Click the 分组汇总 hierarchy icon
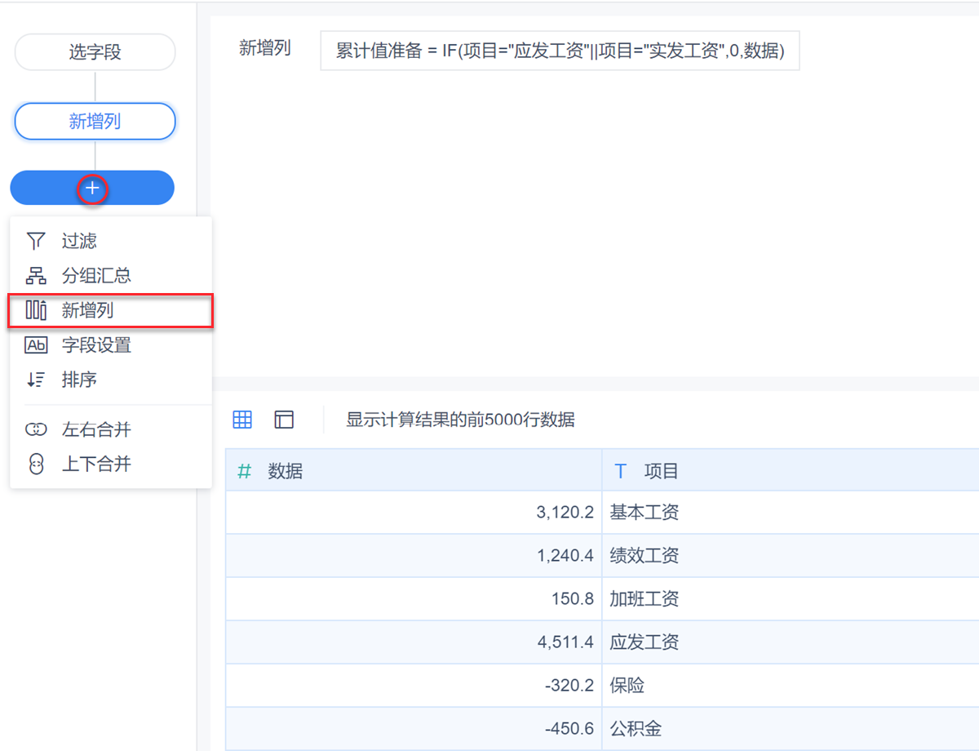979x751 pixels. pos(36,276)
